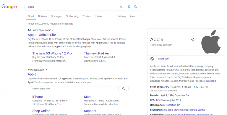The image size is (227, 115).
Task: Click Cupertino, CA in the Headquarters row
Action: click(x=173, y=105)
